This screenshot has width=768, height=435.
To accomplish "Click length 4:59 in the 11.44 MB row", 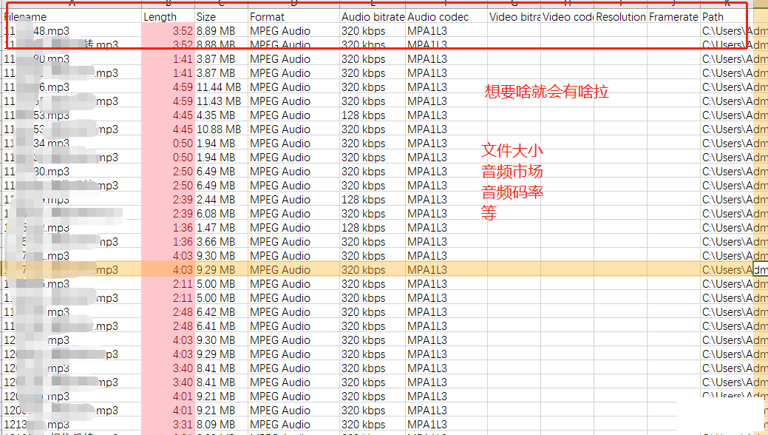I will click(x=168, y=87).
